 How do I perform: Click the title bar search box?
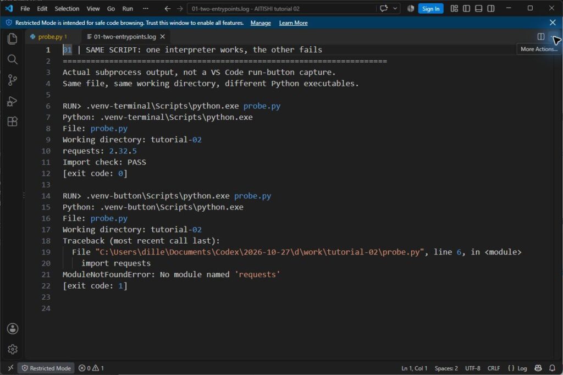tap(282, 9)
